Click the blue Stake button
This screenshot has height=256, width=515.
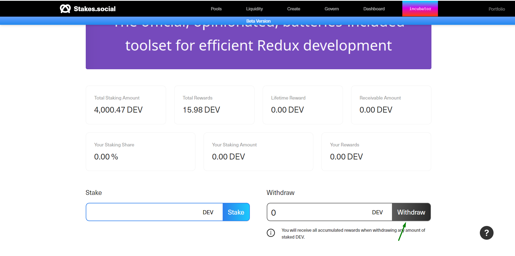tap(236, 212)
